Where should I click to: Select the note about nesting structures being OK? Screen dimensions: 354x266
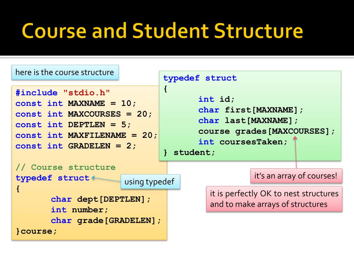tap(274, 199)
